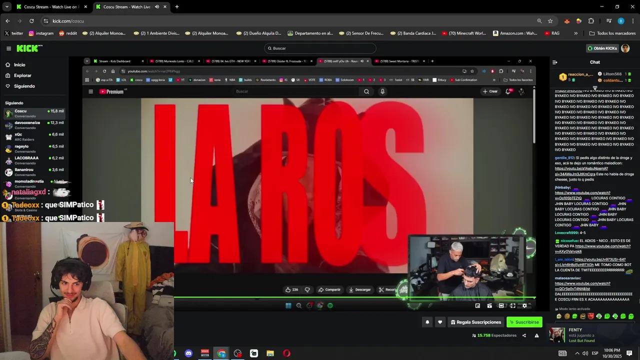
Task: Reload the kick.com page
Action: pos(31,21)
